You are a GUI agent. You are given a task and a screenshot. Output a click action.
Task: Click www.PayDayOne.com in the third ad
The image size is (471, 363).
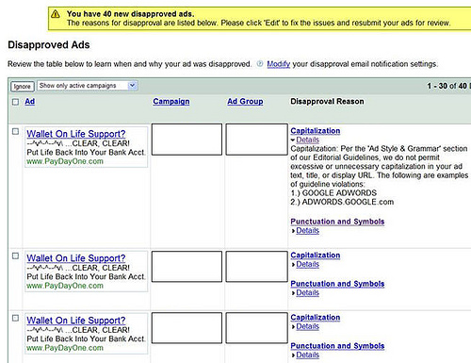[x=65, y=348]
